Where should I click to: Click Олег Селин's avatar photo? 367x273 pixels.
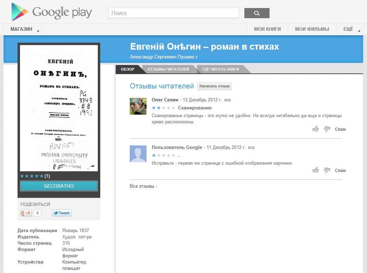tap(138, 106)
